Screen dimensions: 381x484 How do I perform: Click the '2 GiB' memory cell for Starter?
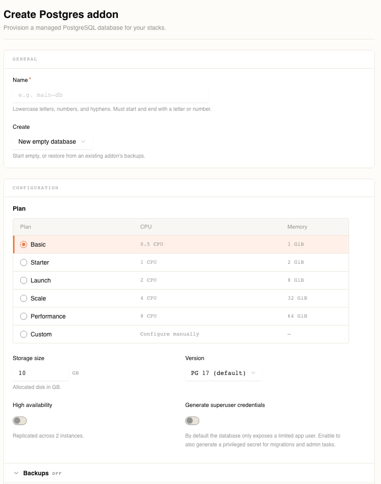pyautogui.click(x=296, y=262)
